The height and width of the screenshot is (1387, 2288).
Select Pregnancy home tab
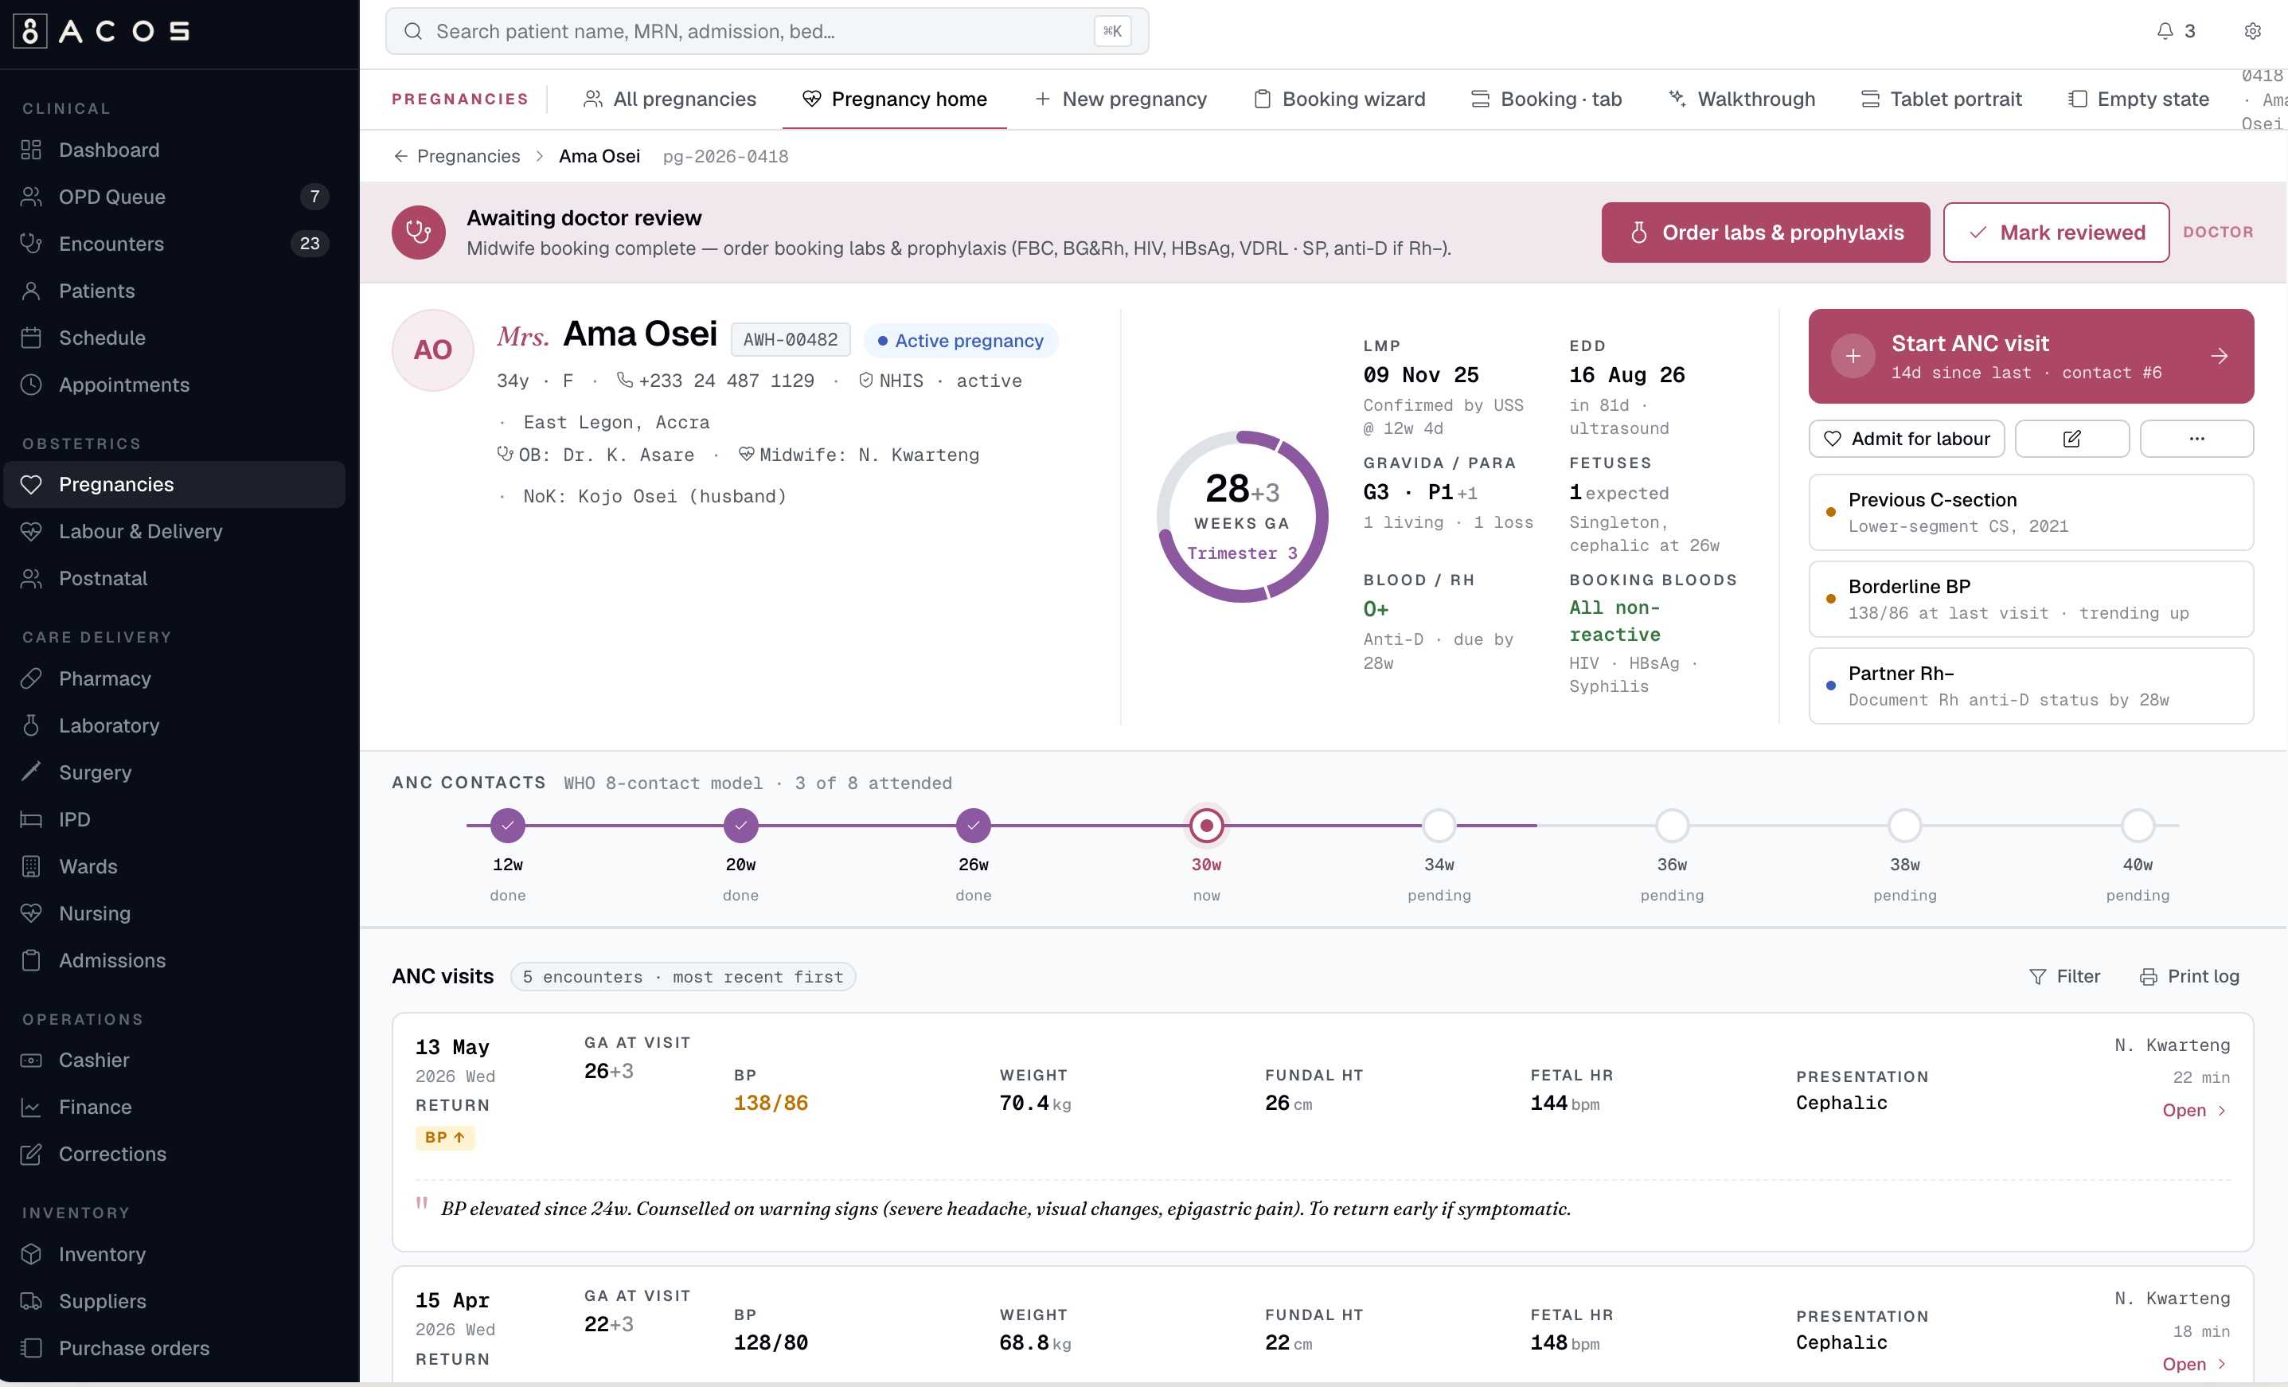point(894,100)
